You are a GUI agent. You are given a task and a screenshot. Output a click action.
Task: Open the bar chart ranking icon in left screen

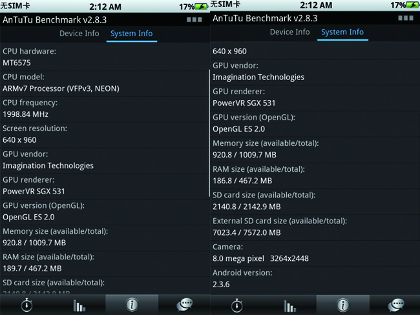79,305
